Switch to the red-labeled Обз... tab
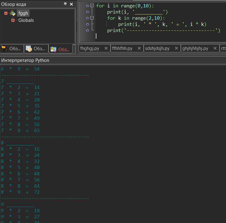The image size is (226, 223). tap(61, 49)
